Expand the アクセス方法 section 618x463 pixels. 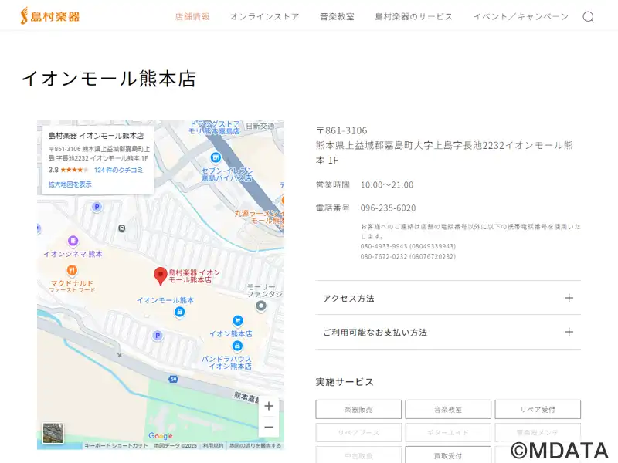448,298
